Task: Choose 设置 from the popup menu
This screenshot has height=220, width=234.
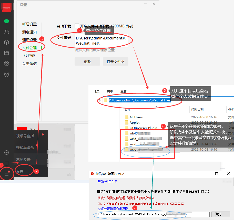Action: point(31,171)
